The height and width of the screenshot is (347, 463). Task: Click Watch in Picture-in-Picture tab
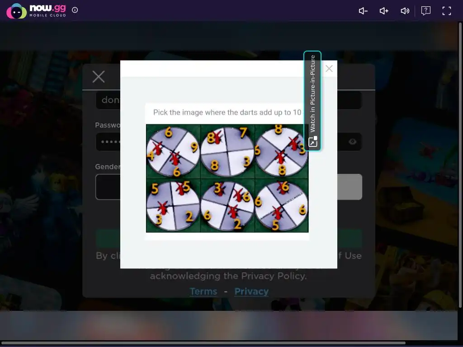[312, 101]
